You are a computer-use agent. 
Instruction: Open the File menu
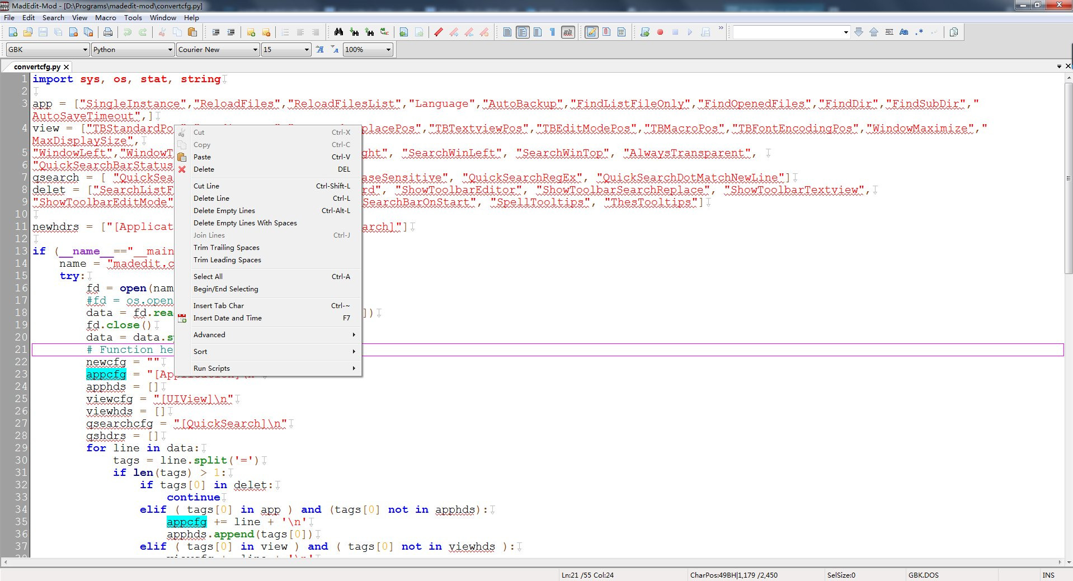pos(9,18)
